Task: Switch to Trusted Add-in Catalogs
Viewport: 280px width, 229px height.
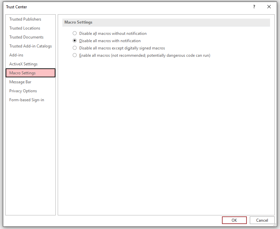Action: click(x=31, y=46)
